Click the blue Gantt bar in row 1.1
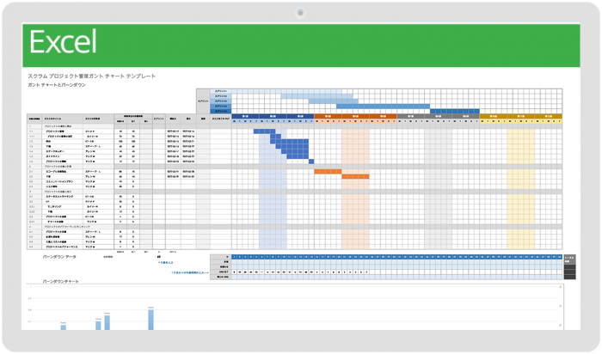Screen dimensions: 602x354 point(265,131)
